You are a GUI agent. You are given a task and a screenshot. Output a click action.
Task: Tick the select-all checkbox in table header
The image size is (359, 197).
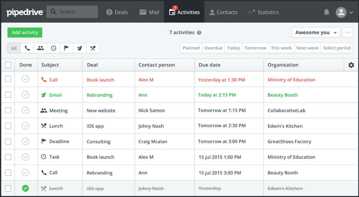coord(8,65)
